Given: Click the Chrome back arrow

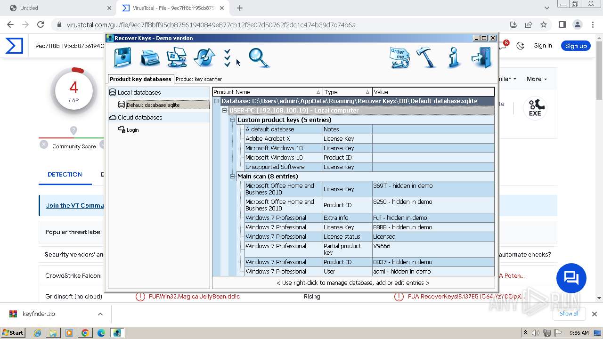Looking at the screenshot, I should point(10,24).
